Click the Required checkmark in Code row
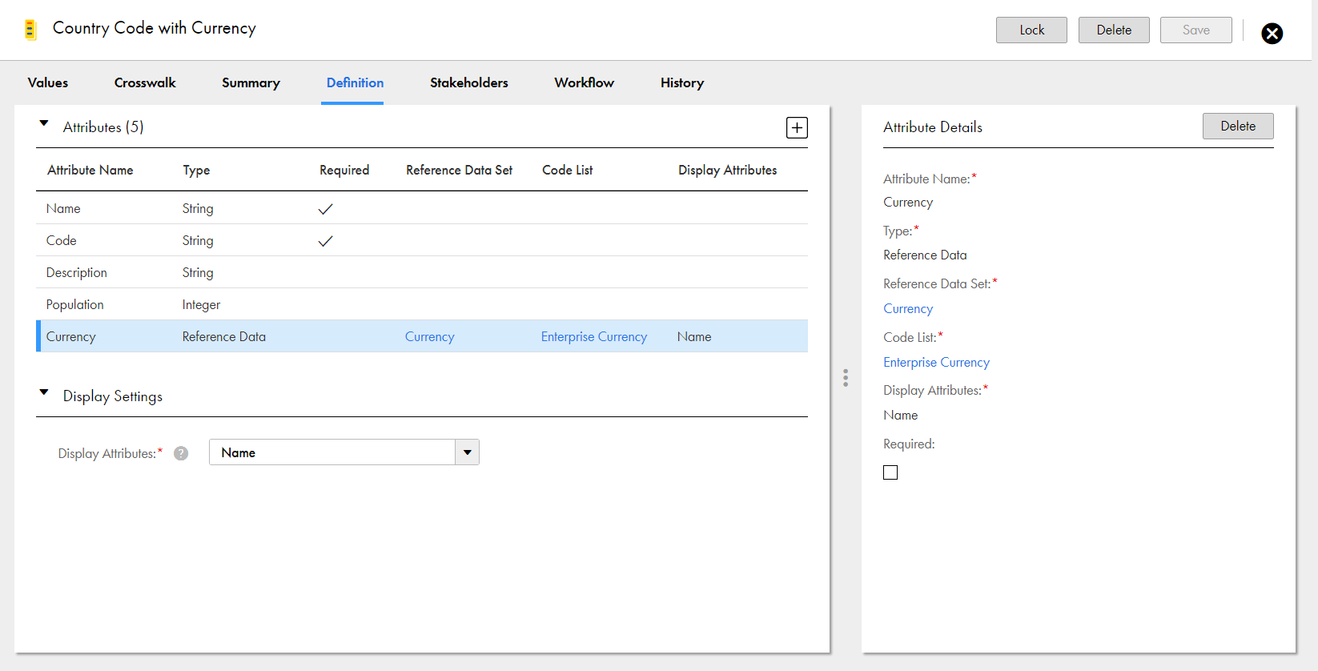 pyautogui.click(x=325, y=241)
